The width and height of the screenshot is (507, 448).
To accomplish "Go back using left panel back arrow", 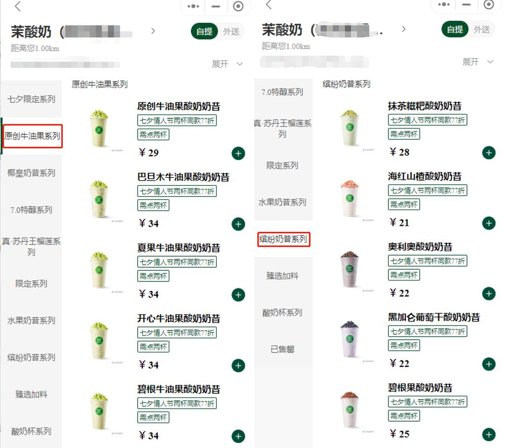I will [18, 6].
